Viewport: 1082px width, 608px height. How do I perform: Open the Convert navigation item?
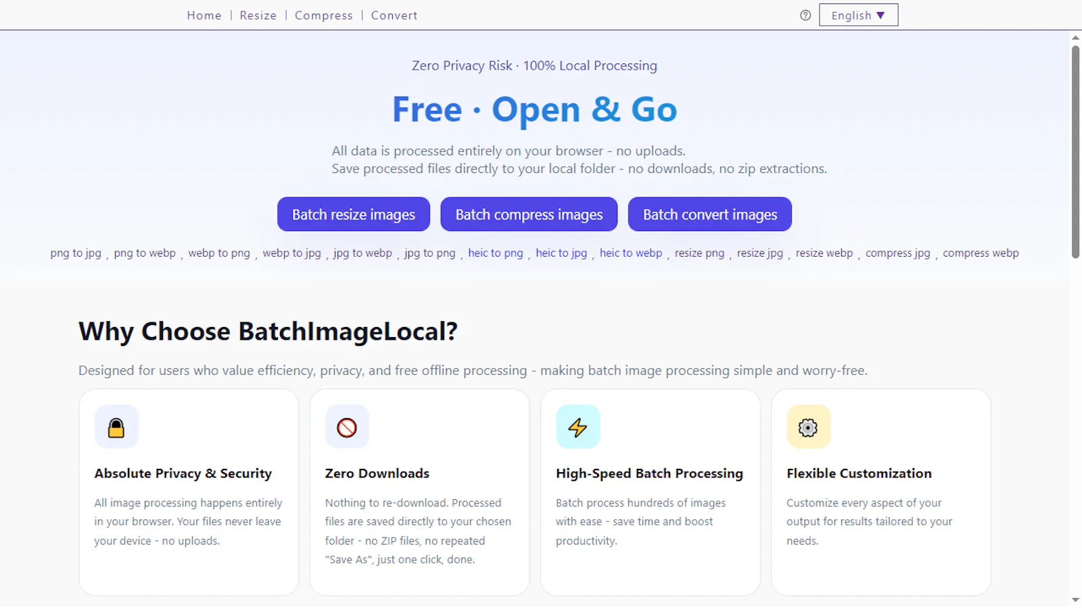pyautogui.click(x=394, y=16)
